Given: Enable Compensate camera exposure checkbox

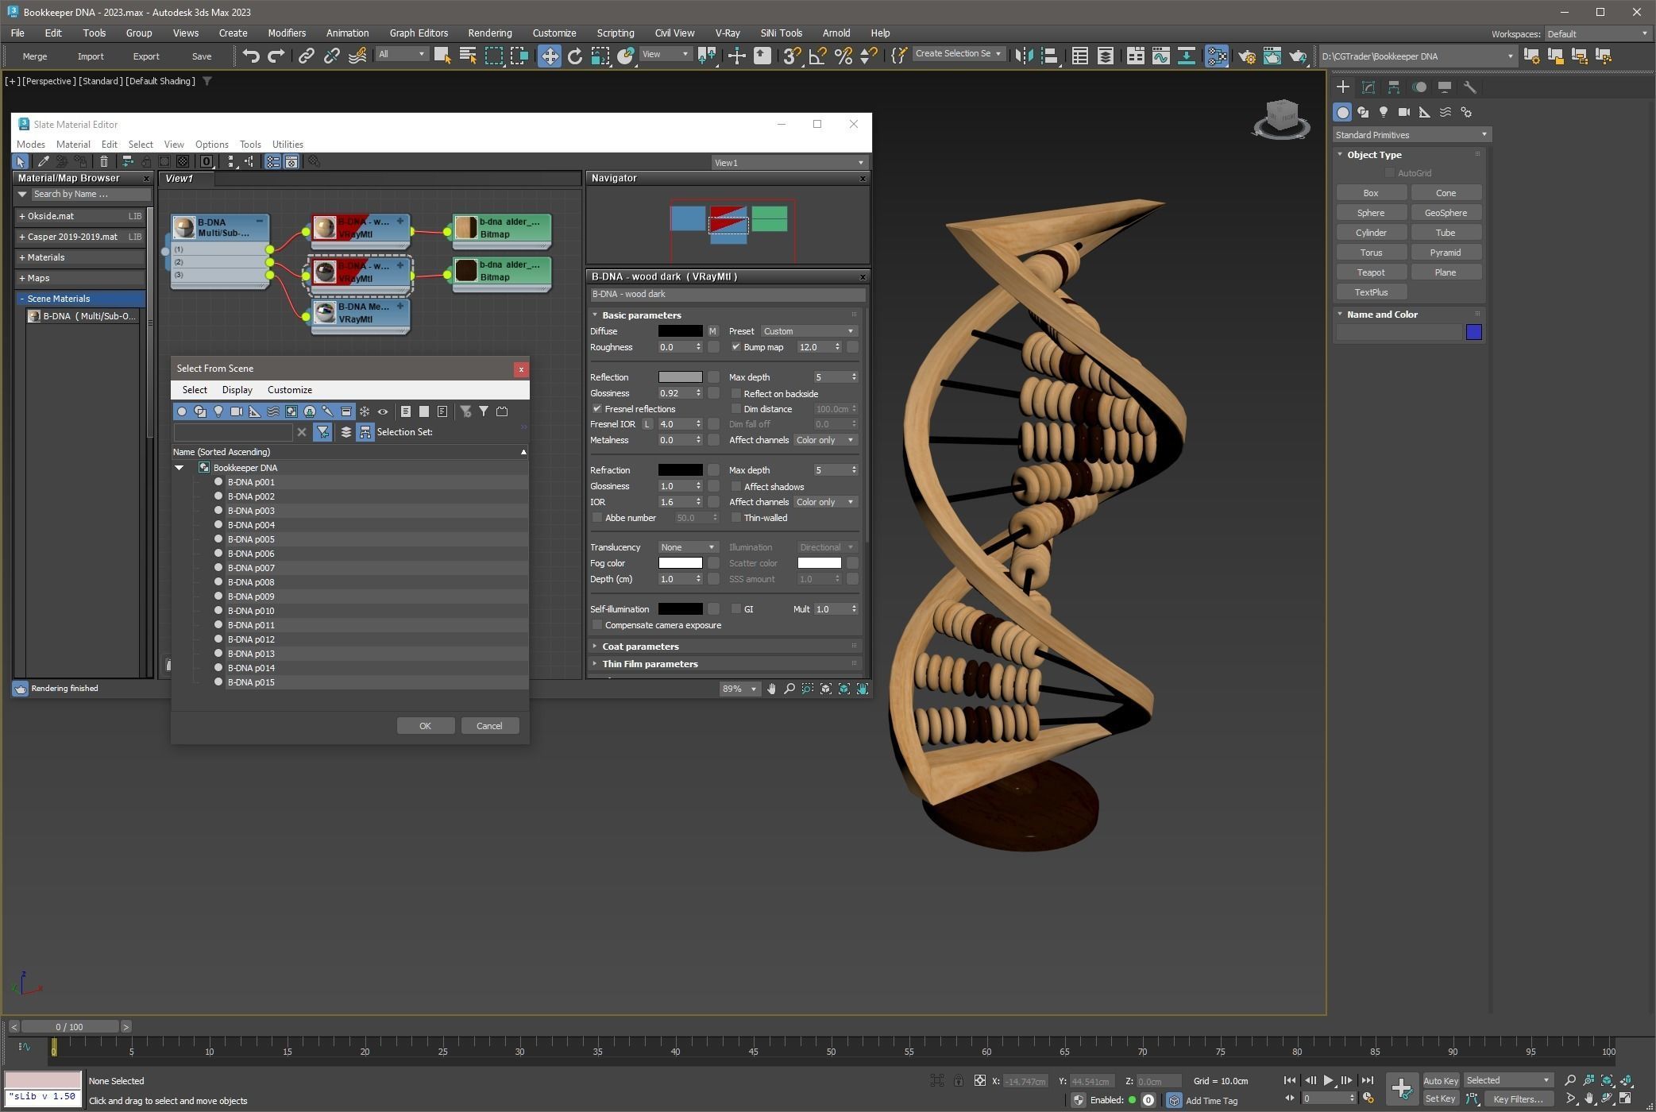Looking at the screenshot, I should click(x=596, y=625).
